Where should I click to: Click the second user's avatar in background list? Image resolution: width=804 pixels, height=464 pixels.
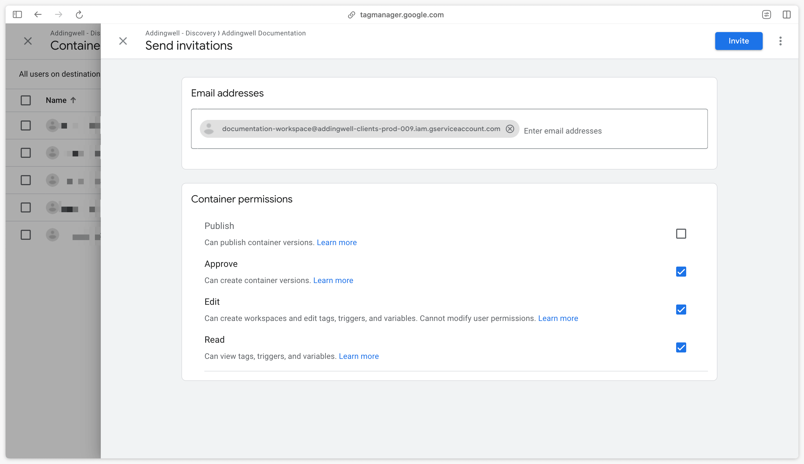pyautogui.click(x=52, y=153)
